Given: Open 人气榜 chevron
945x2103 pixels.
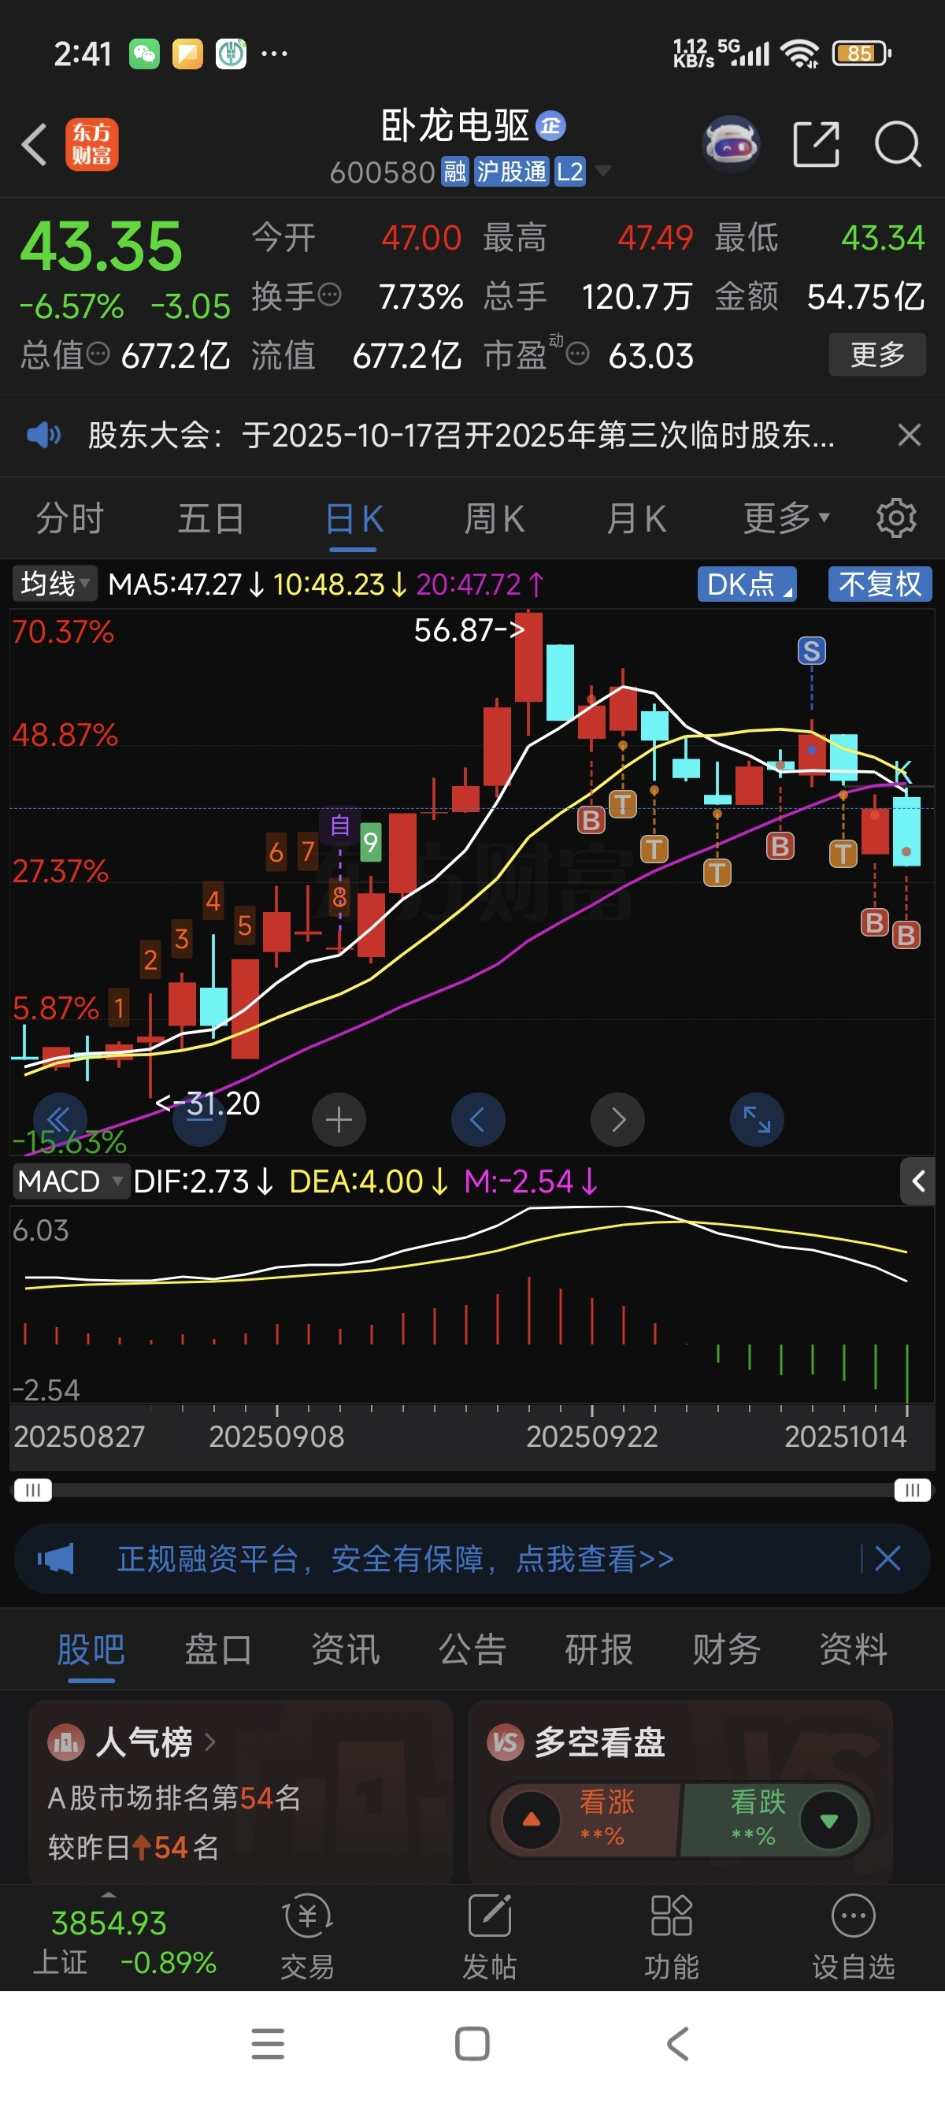Looking at the screenshot, I should [x=209, y=1743].
